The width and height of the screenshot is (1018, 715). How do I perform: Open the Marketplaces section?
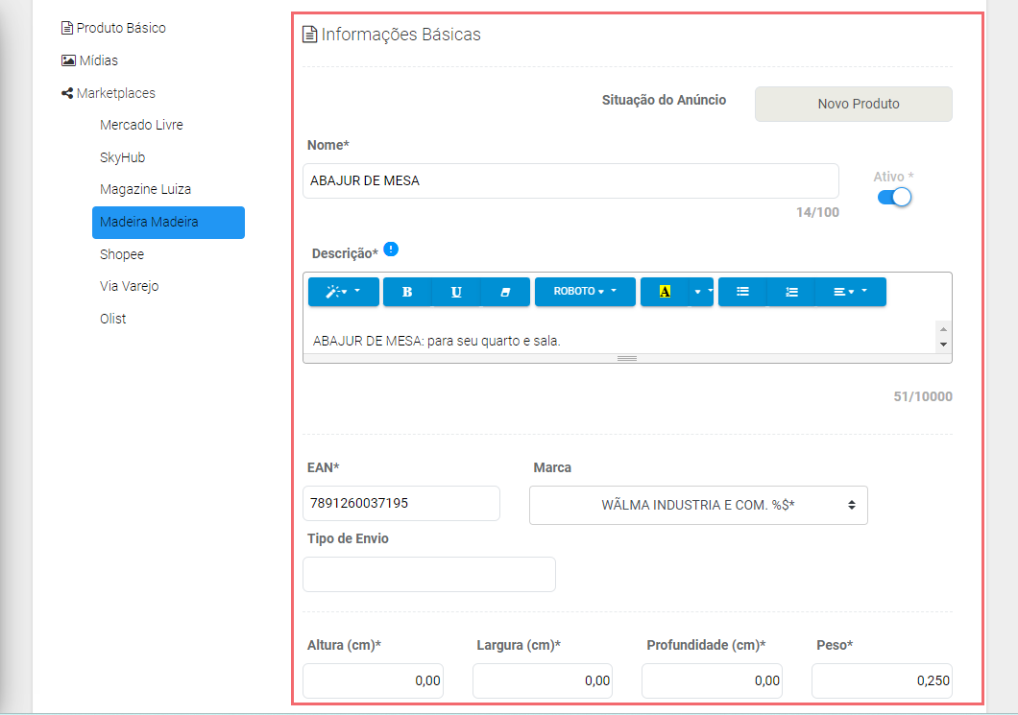pos(109,93)
